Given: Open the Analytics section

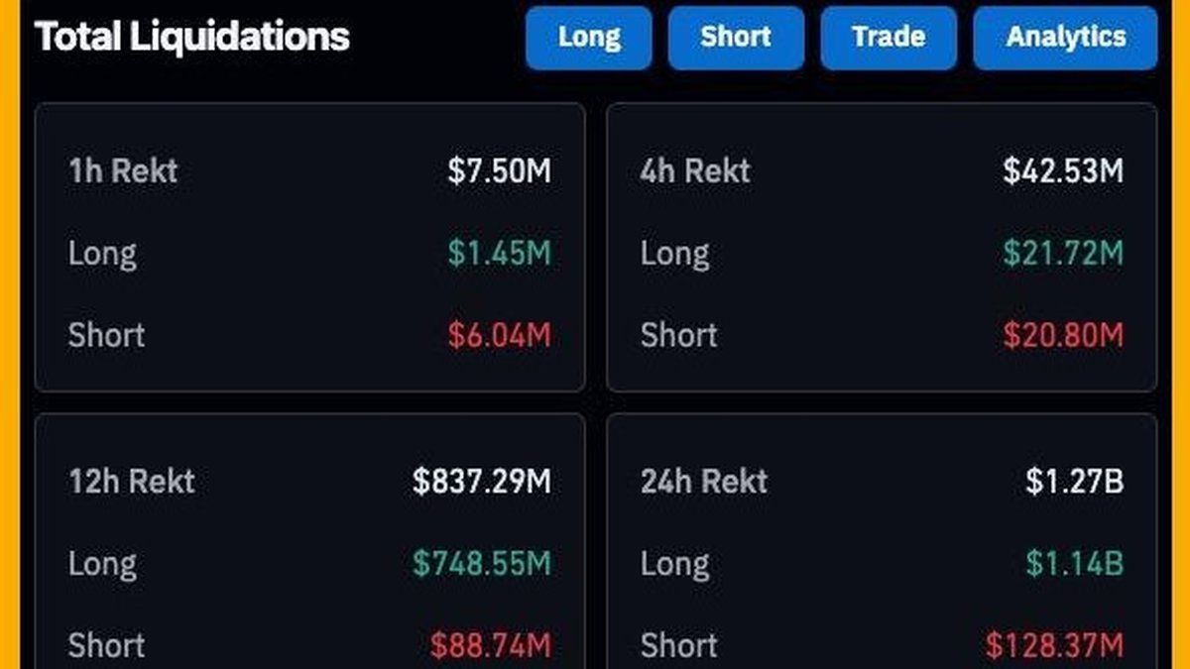Looking at the screenshot, I should point(1064,38).
